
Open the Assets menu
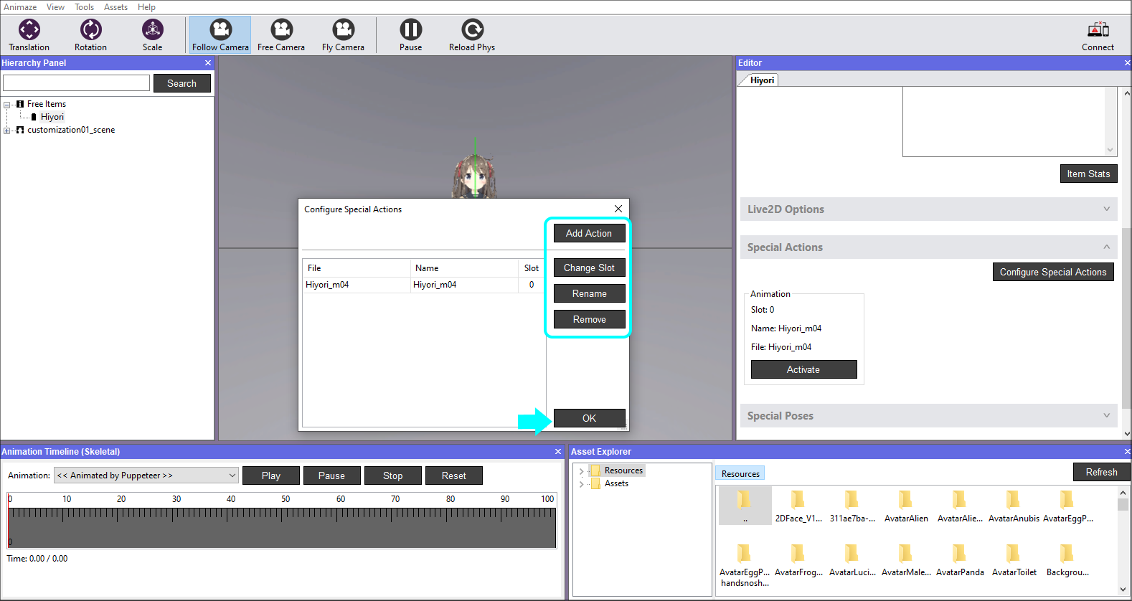click(115, 7)
